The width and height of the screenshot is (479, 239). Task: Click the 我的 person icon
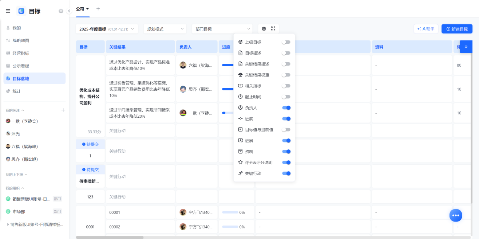pos(8,28)
